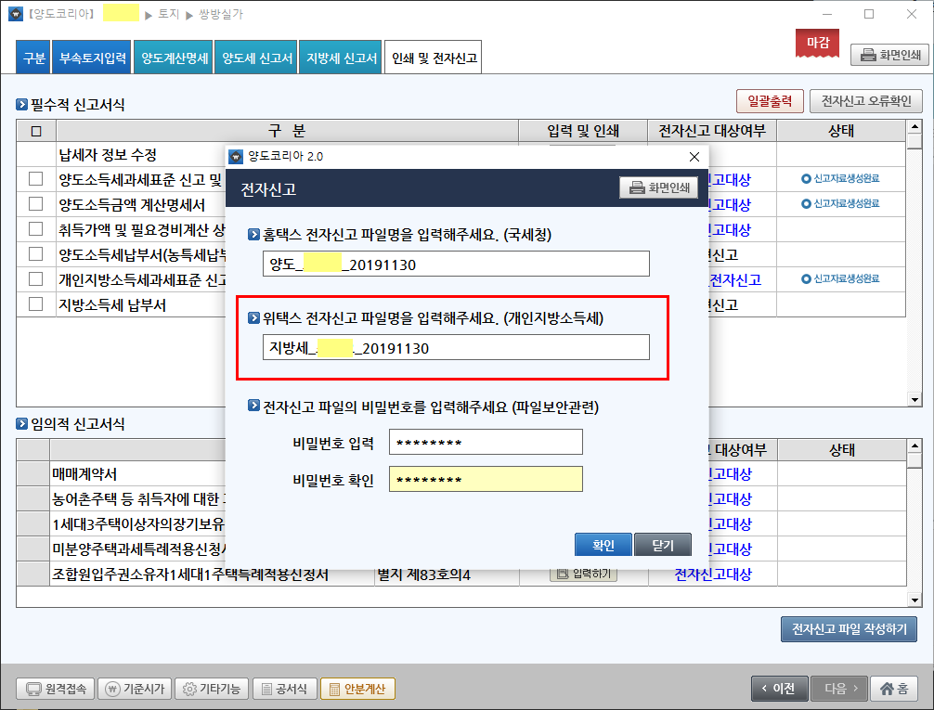Click 홈택스 전자신고 파일명 input field
Screen dimensions: 934x710
tap(456, 264)
